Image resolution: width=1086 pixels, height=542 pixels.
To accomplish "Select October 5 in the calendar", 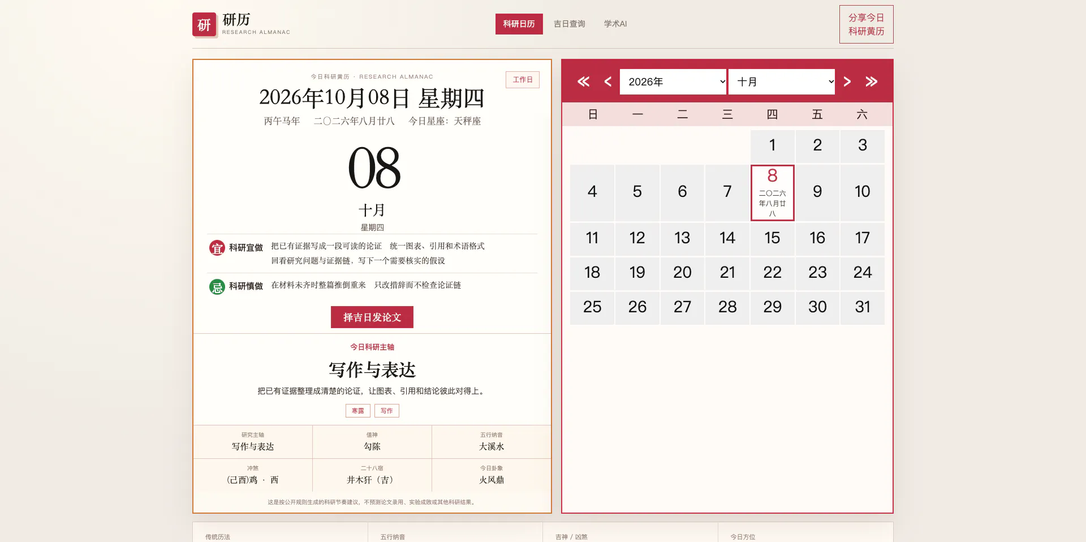I will tap(637, 192).
